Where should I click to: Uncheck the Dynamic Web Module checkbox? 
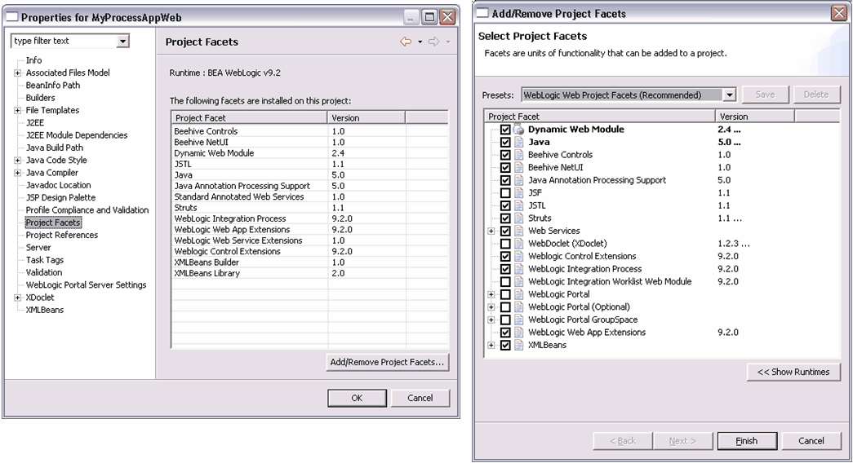pyautogui.click(x=505, y=130)
